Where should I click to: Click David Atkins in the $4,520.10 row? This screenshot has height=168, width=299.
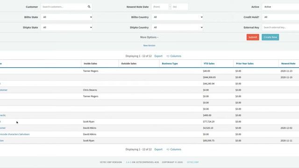[x=90, y=128]
